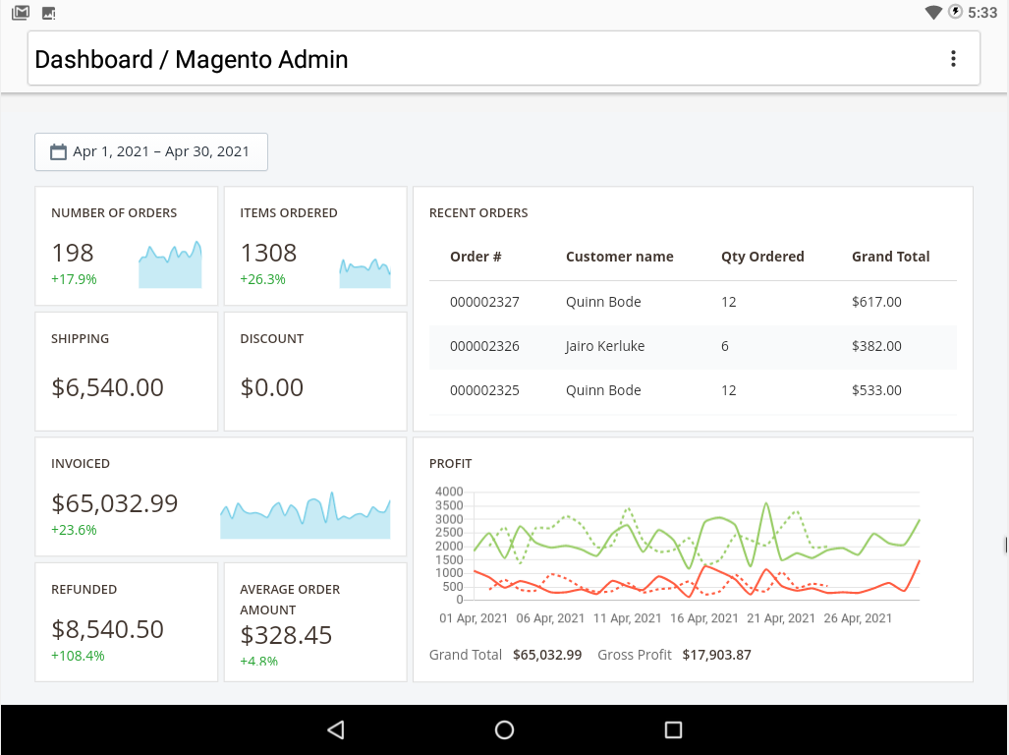Open the three-dot overflow menu
The width and height of the screenshot is (1009, 755).
click(953, 59)
